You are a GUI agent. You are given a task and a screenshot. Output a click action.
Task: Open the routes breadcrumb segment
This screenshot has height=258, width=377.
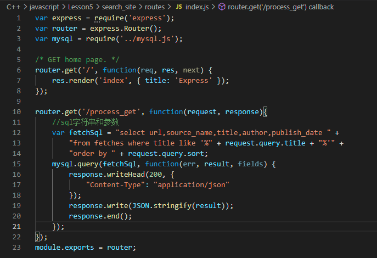point(155,7)
